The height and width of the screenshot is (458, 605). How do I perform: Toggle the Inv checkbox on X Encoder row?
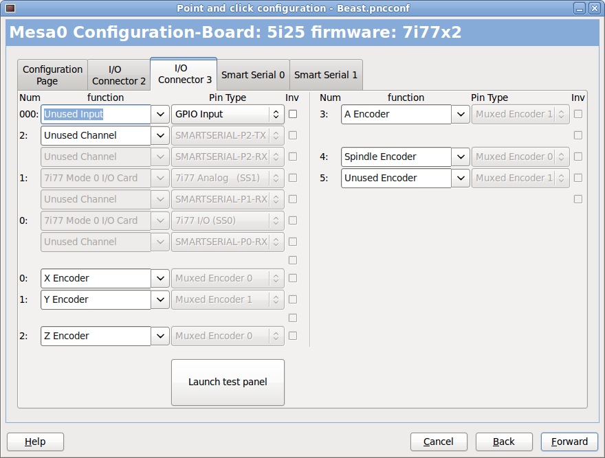point(293,278)
